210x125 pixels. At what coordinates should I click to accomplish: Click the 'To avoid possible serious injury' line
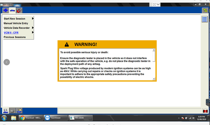[84, 52]
